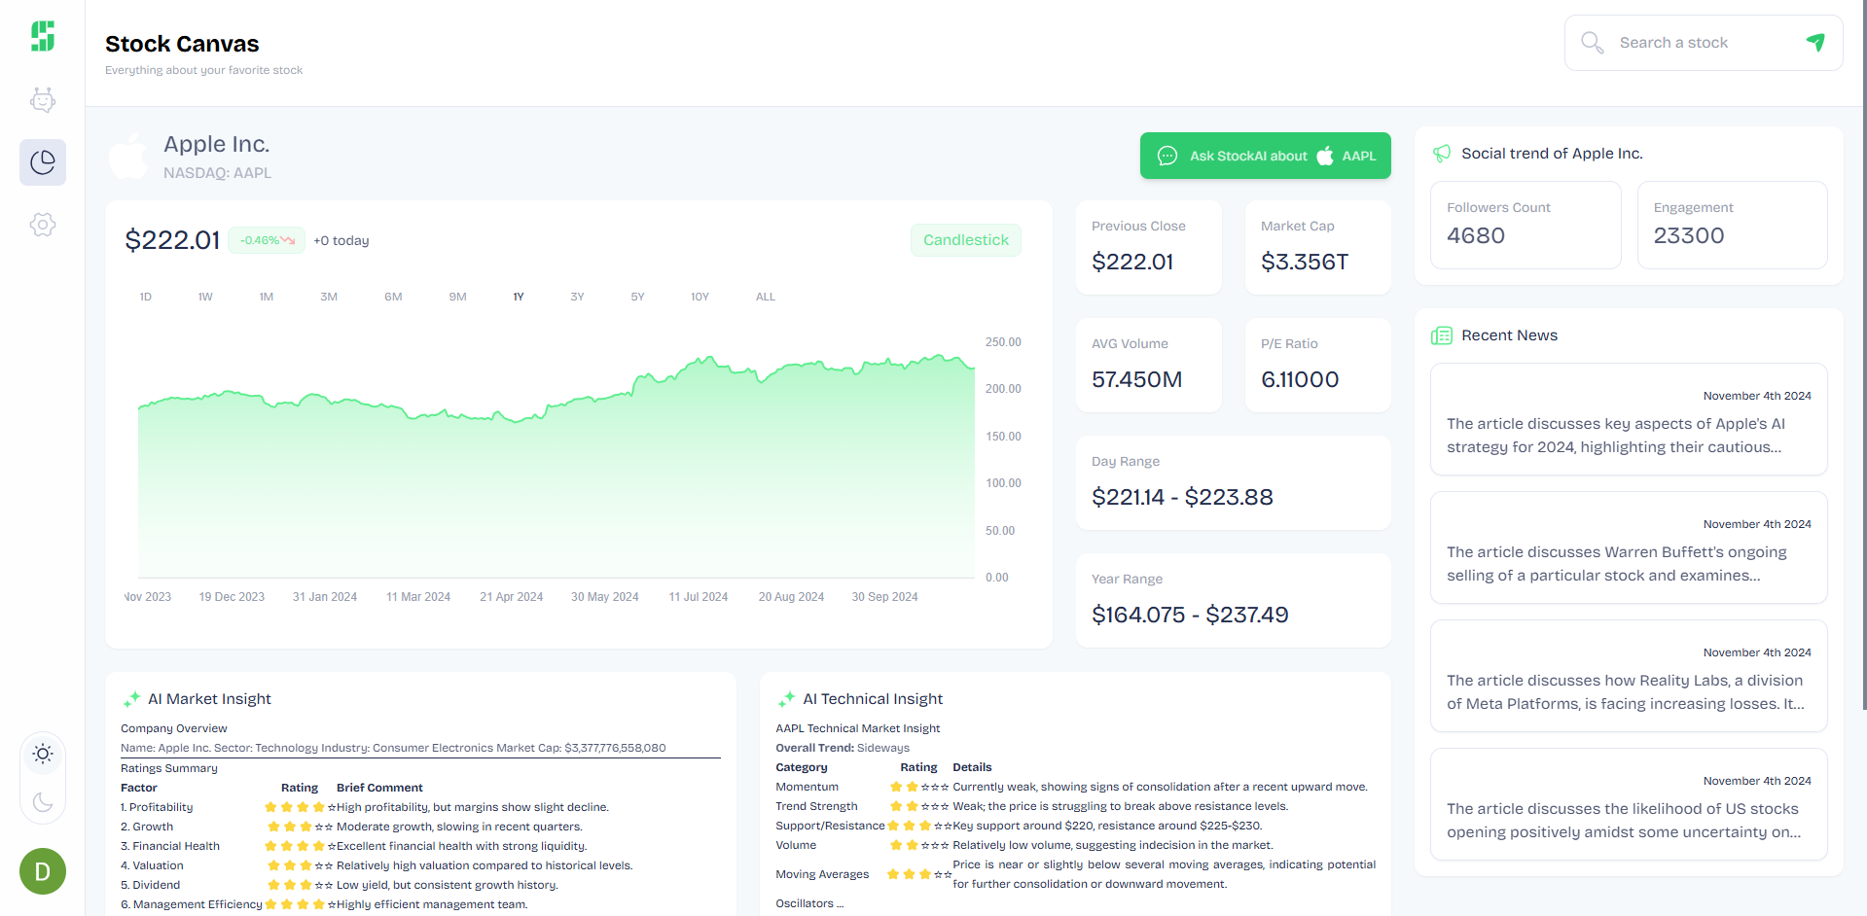Focus the Search a stock field
Image resolution: width=1867 pixels, height=916 pixels.
pos(1704,43)
